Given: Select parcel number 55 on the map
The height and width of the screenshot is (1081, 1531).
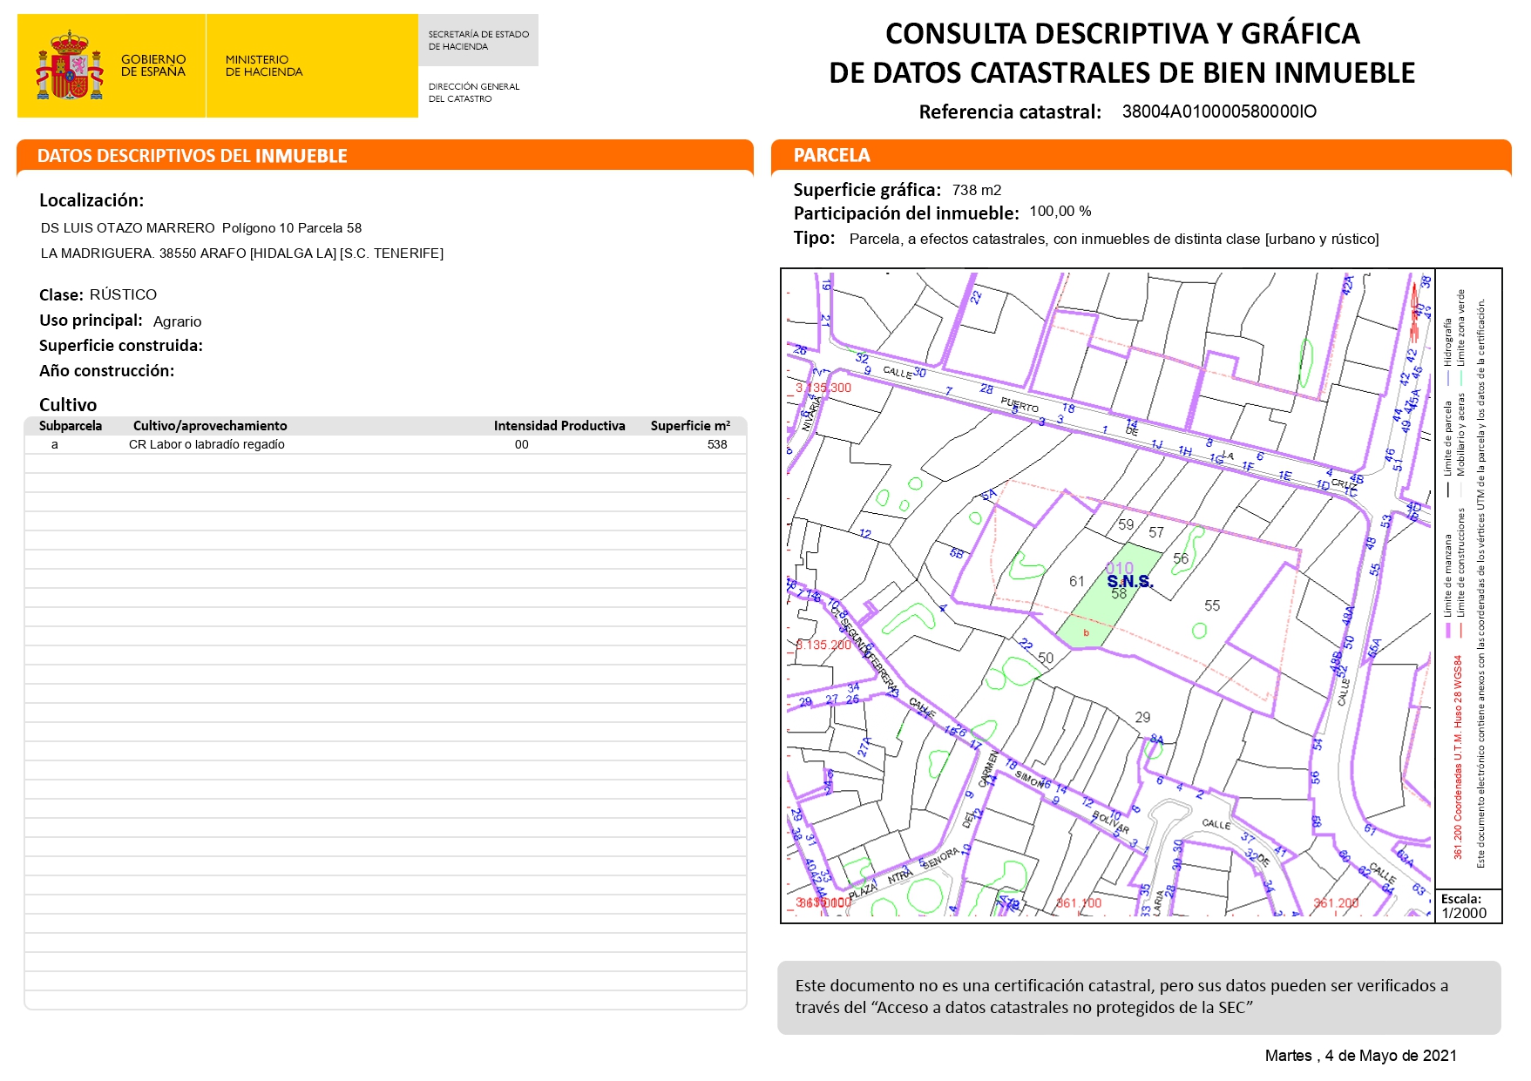Looking at the screenshot, I should coord(1212,605).
